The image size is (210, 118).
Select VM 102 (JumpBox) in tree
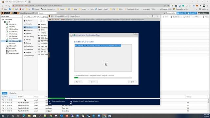[11, 29]
